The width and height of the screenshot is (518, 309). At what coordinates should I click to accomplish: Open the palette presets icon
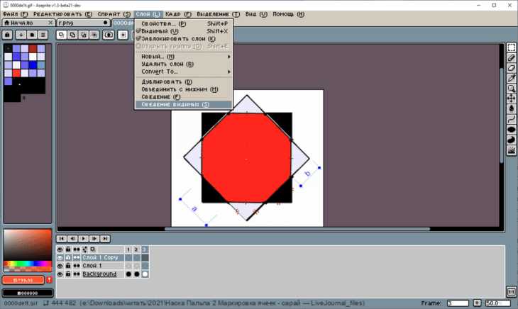click(x=32, y=35)
